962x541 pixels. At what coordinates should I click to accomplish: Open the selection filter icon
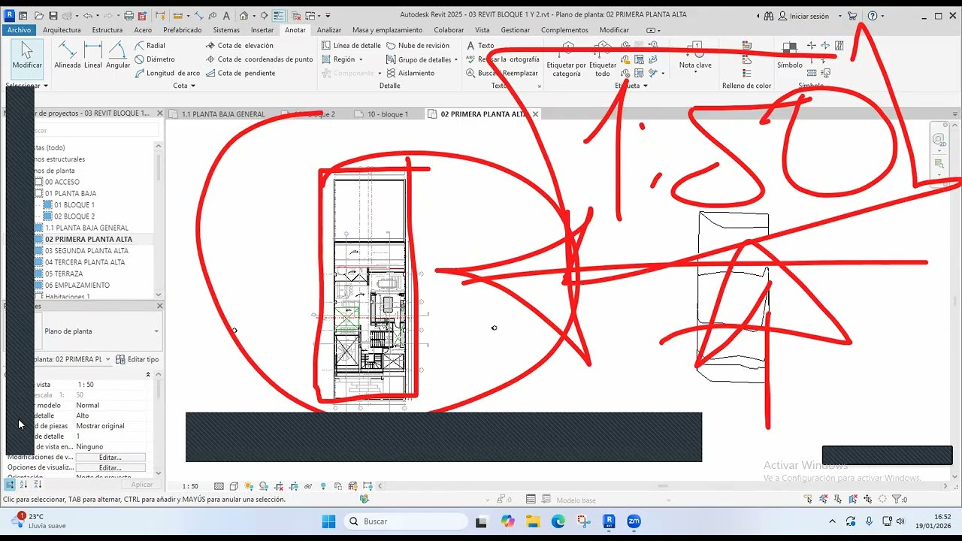coord(897,499)
